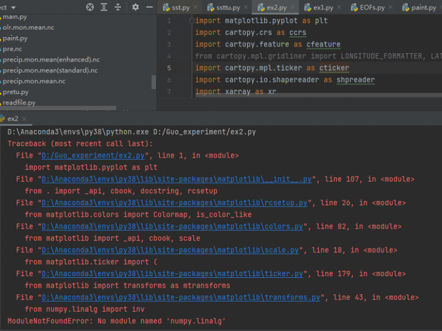Select olr.mon.mean.nc in project tree
Screen dimensions: 442x331
tap(29, 28)
